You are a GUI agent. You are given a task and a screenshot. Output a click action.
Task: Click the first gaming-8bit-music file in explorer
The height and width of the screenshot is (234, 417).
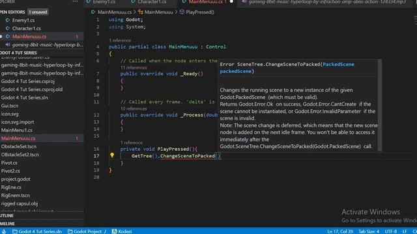(x=42, y=65)
